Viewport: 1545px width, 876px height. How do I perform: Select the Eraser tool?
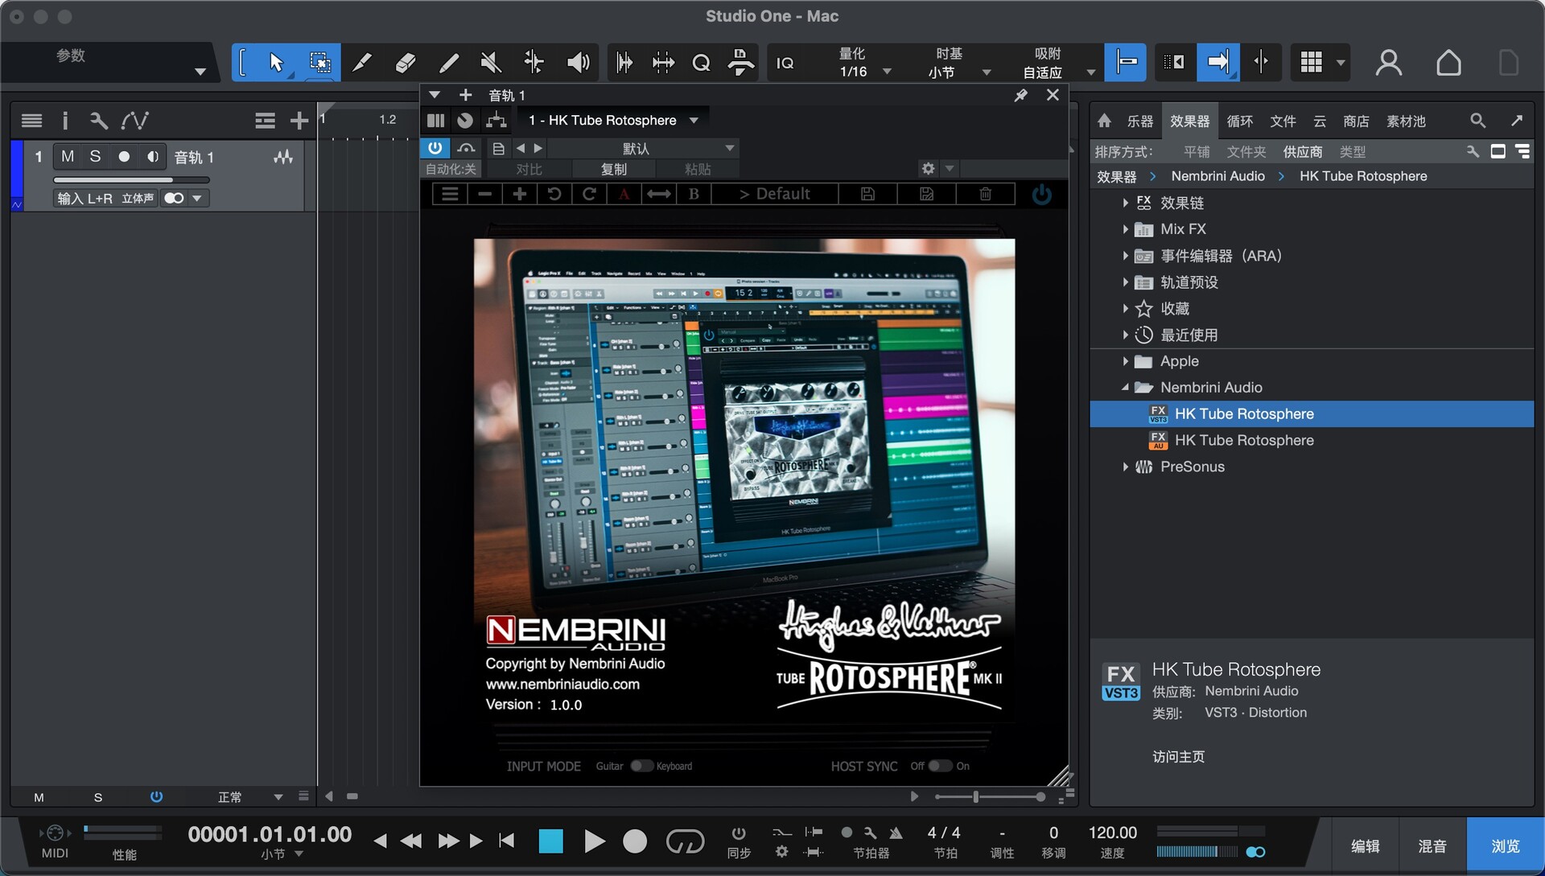pyautogui.click(x=406, y=63)
